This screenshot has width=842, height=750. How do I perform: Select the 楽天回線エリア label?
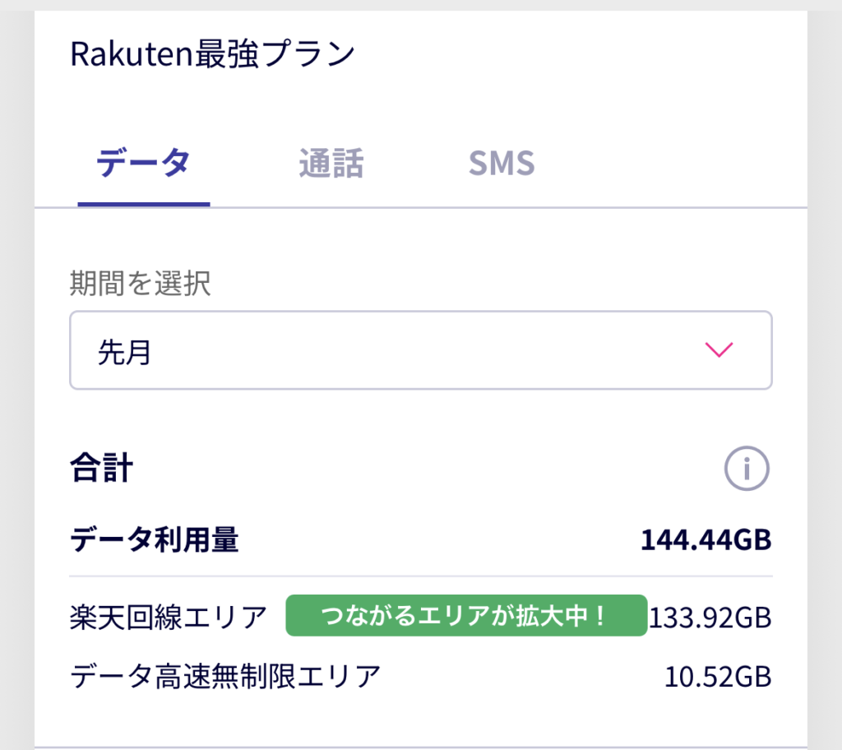(169, 616)
